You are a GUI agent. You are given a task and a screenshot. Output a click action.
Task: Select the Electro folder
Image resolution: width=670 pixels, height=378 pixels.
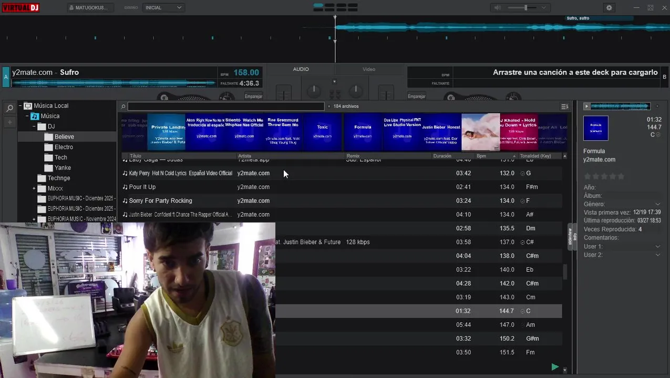point(64,147)
